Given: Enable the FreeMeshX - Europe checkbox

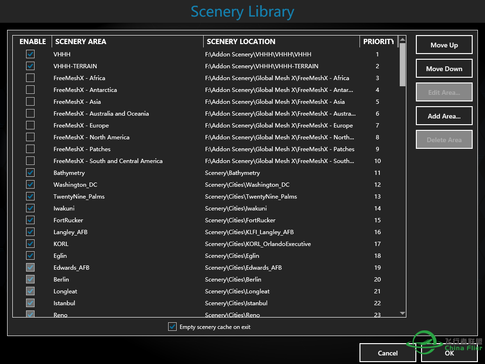Looking at the screenshot, I should tap(30, 125).
